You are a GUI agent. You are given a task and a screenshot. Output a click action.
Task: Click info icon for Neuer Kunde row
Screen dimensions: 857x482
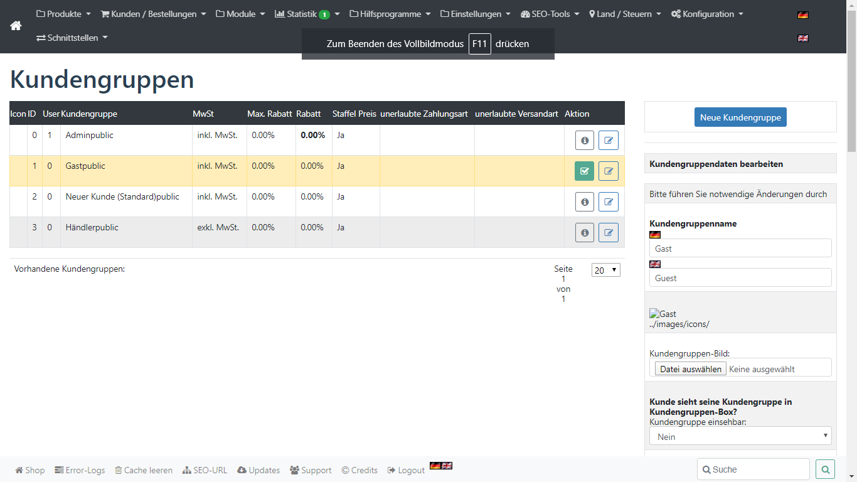point(585,202)
